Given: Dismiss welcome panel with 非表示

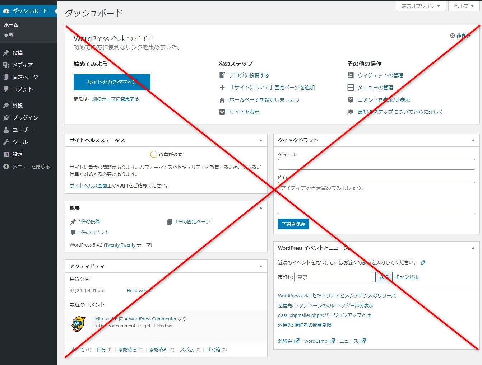Looking at the screenshot, I should click(x=460, y=36).
